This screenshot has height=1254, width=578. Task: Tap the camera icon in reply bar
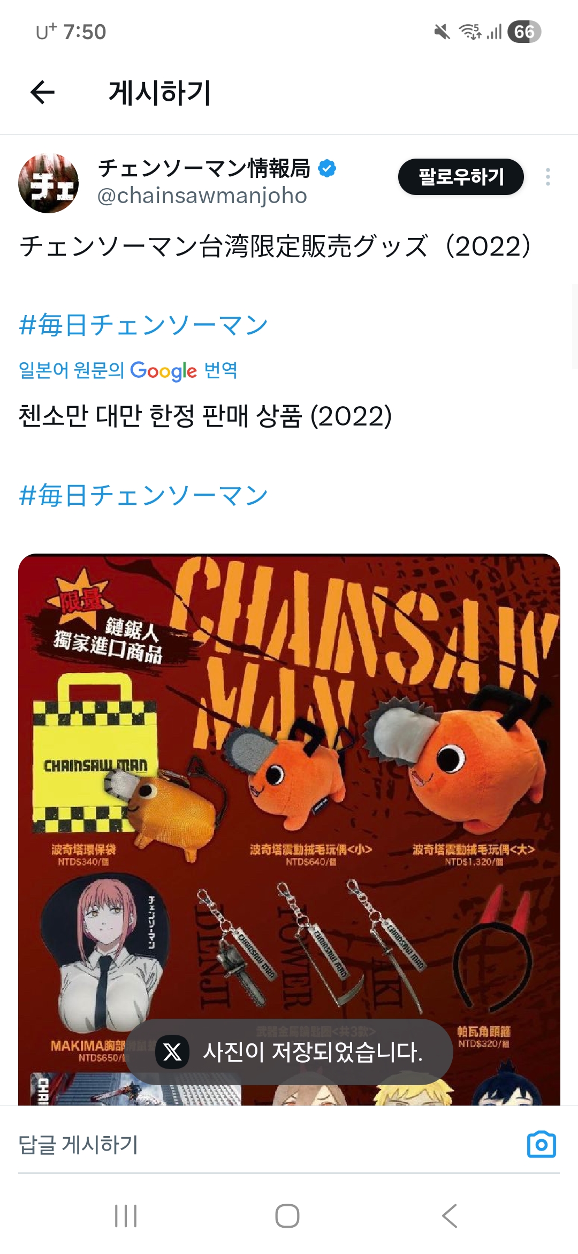[x=541, y=1144]
